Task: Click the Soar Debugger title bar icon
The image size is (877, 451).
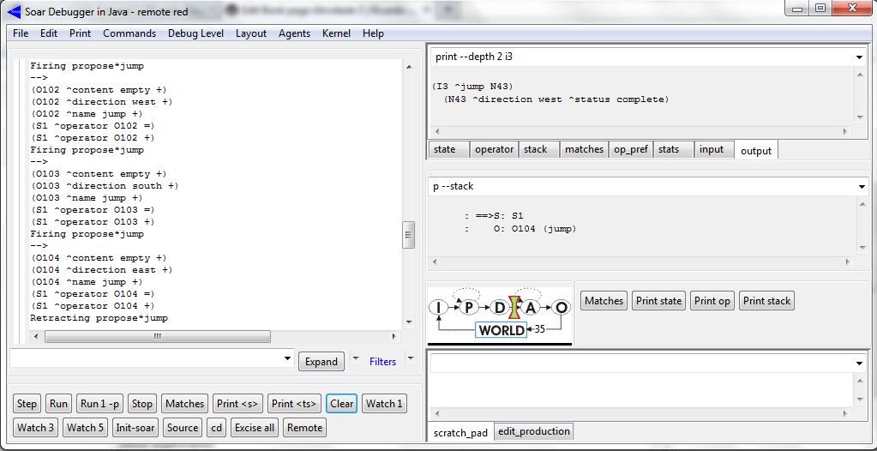Action: (x=15, y=10)
